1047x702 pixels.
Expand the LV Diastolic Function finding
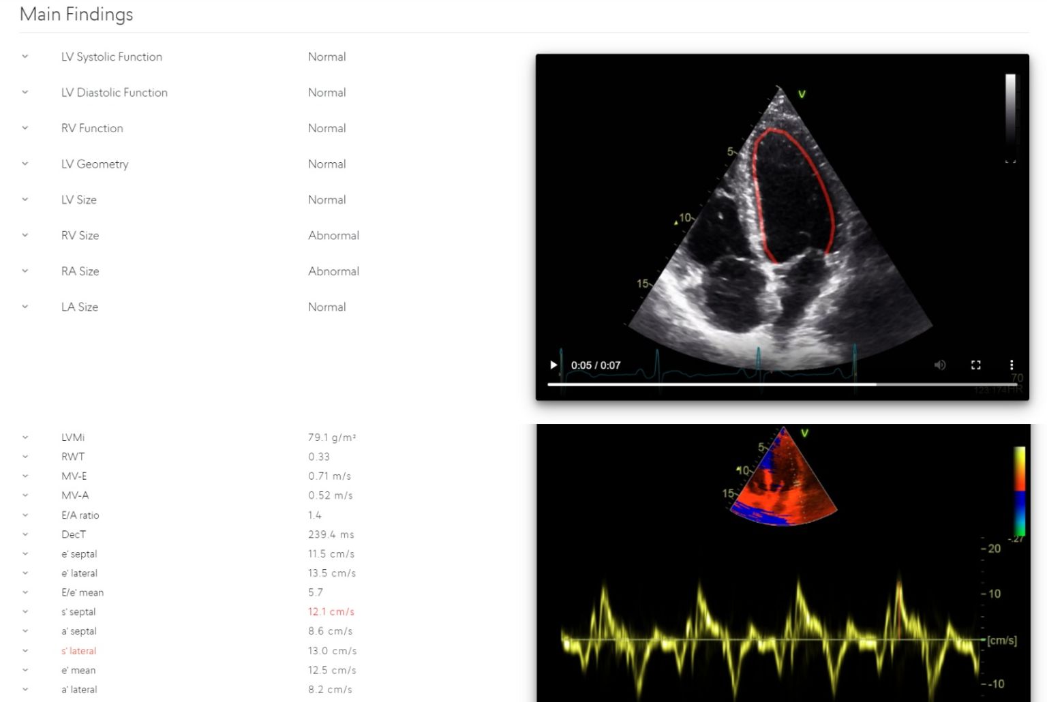coord(25,92)
